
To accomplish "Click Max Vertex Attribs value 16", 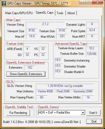I will coord(88,98).
